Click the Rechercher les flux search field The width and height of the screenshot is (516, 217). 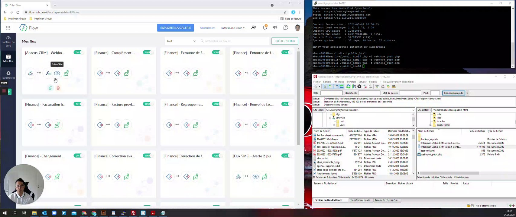pos(234,41)
